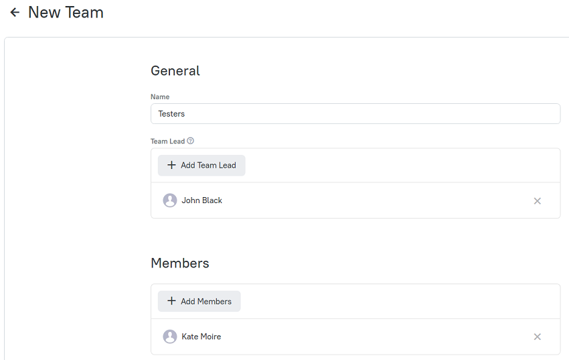Focus the Name field containing Testers

click(x=355, y=114)
